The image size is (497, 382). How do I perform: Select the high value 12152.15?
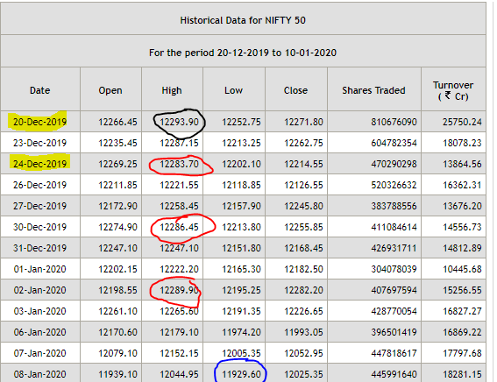coord(179,353)
